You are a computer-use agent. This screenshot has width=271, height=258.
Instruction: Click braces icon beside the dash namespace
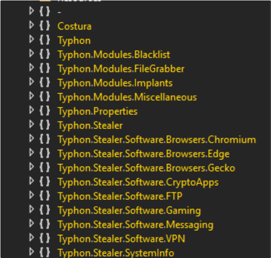(45, 11)
